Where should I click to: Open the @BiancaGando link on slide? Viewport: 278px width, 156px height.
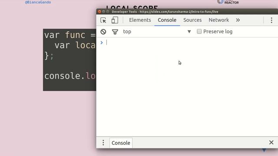click(x=38, y=2)
